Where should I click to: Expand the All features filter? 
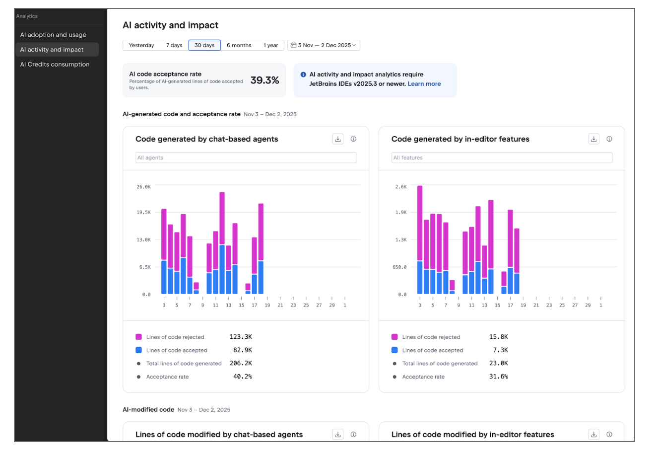coord(502,157)
